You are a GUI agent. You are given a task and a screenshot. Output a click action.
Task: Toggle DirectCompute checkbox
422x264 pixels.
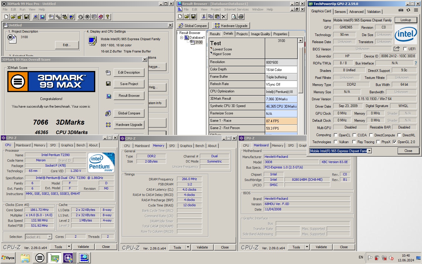point(371,135)
